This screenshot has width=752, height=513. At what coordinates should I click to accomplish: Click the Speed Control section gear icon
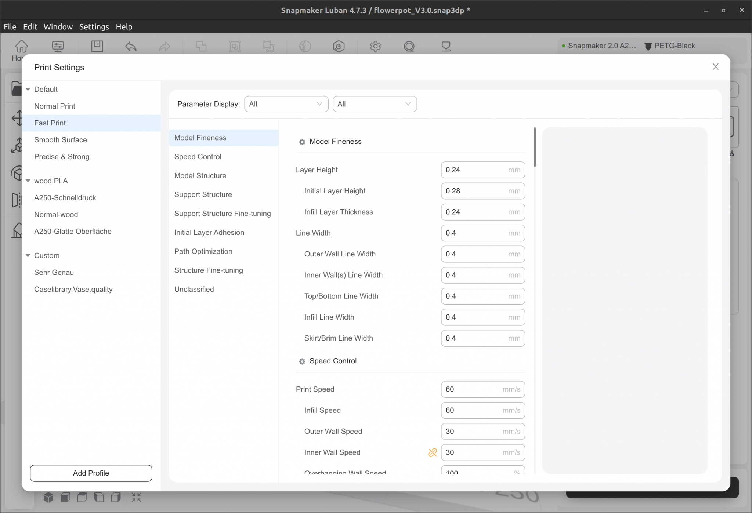tap(302, 361)
